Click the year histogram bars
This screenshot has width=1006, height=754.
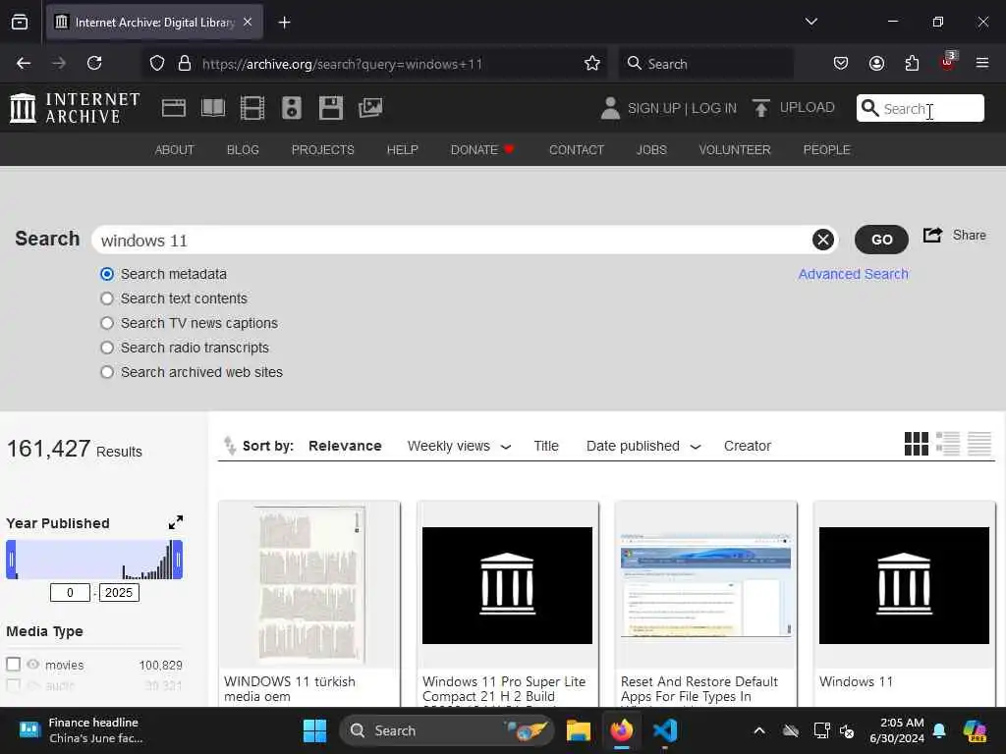pyautogui.click(x=94, y=559)
